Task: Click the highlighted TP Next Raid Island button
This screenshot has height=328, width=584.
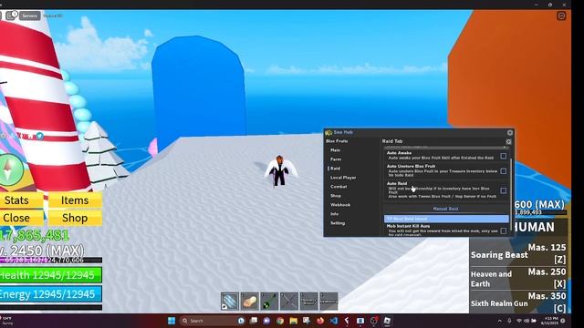Action: click(x=446, y=219)
